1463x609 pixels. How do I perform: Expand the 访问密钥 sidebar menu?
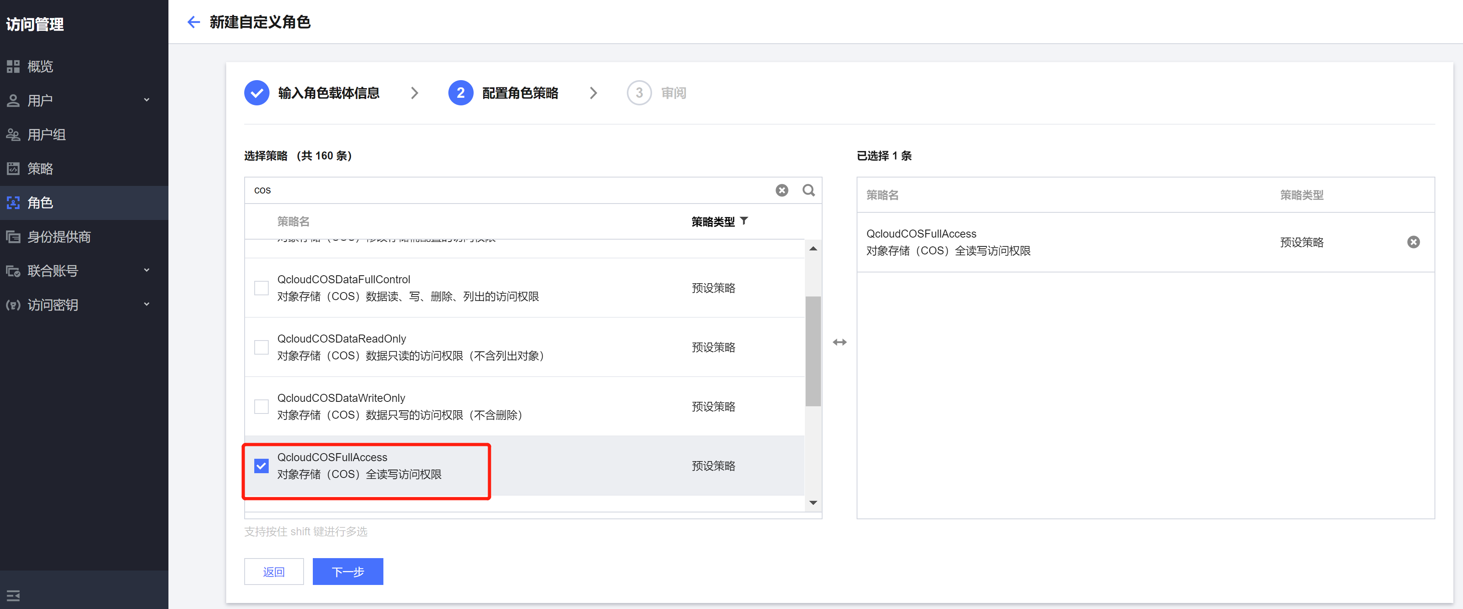click(x=146, y=304)
